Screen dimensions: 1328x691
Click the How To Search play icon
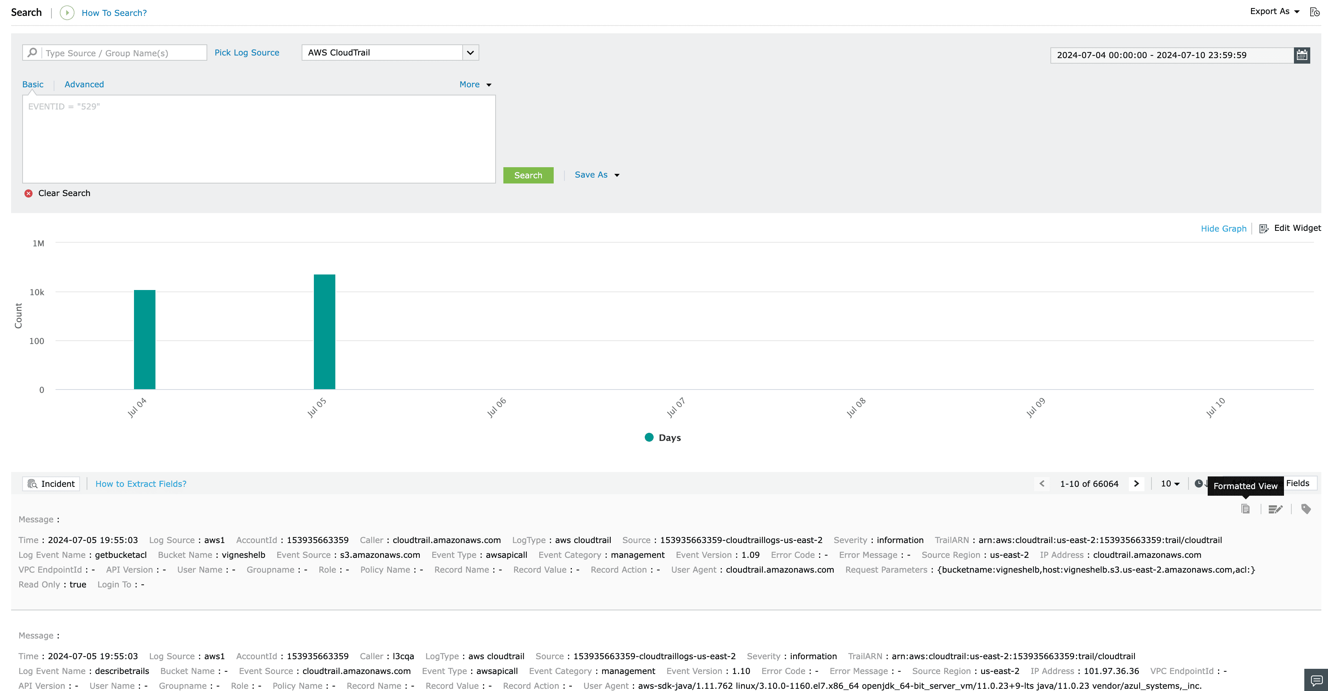(x=67, y=13)
